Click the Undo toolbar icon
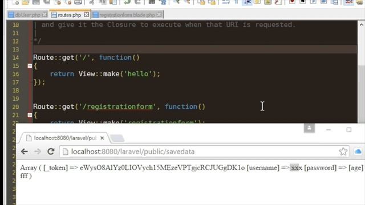 click(127, 2)
